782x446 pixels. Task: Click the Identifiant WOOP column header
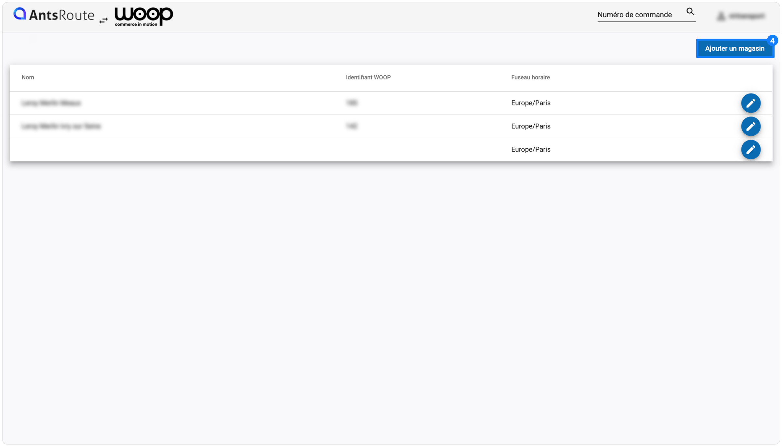(368, 77)
